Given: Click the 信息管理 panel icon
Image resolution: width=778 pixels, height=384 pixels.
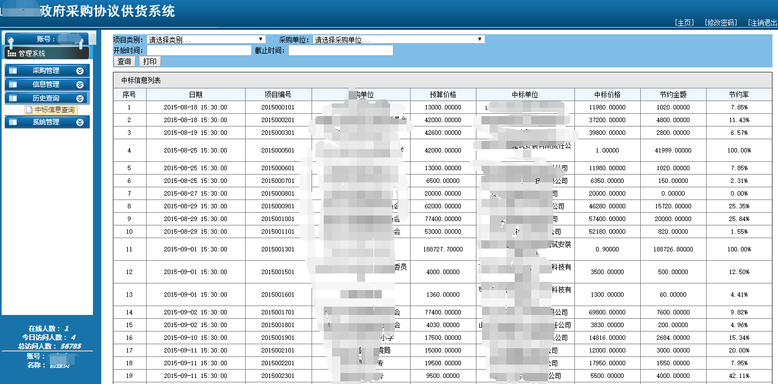Looking at the screenshot, I should coord(13,85).
